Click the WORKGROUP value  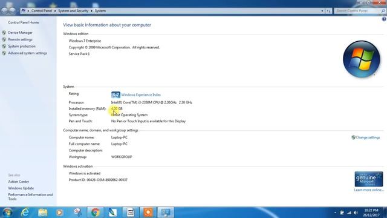[122, 157]
